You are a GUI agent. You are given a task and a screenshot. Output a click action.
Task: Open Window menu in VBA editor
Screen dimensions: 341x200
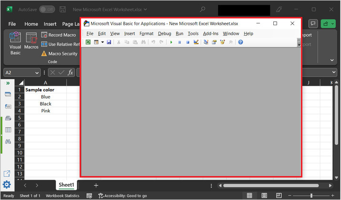(231, 34)
